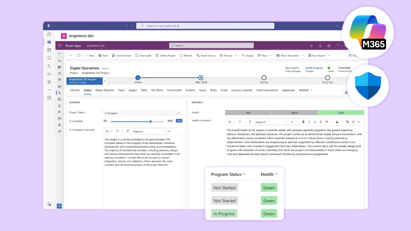411x231 pixels.
Task: Open settings gear in purple header
Action: (x=329, y=46)
